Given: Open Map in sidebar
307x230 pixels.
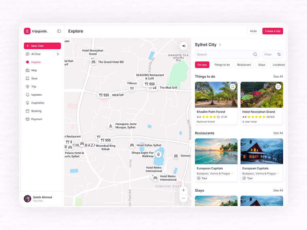Looking at the screenshot, I should tap(42, 70).
